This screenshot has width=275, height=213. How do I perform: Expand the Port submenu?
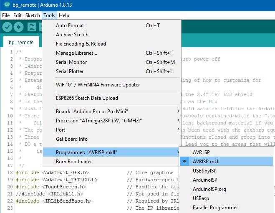point(112,130)
